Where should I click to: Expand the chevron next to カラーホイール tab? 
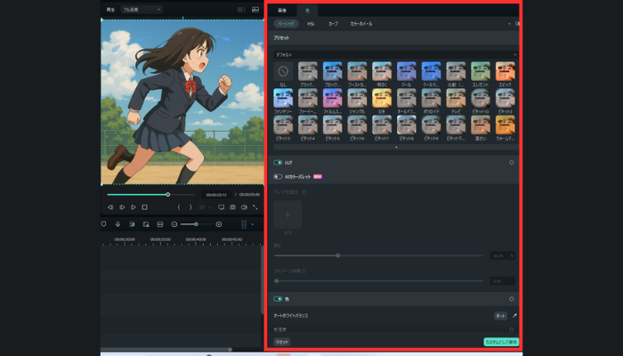pos(509,23)
